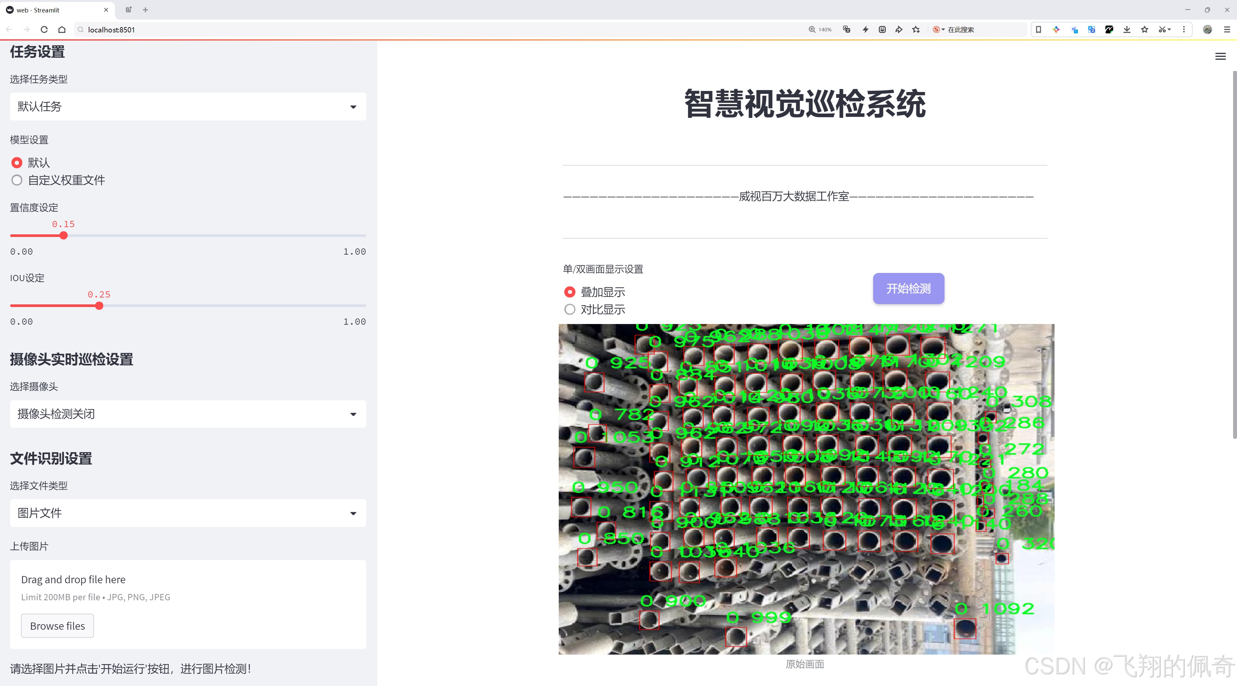Click the black note-writing extension icon
This screenshot has width=1237, height=686.
(1109, 29)
